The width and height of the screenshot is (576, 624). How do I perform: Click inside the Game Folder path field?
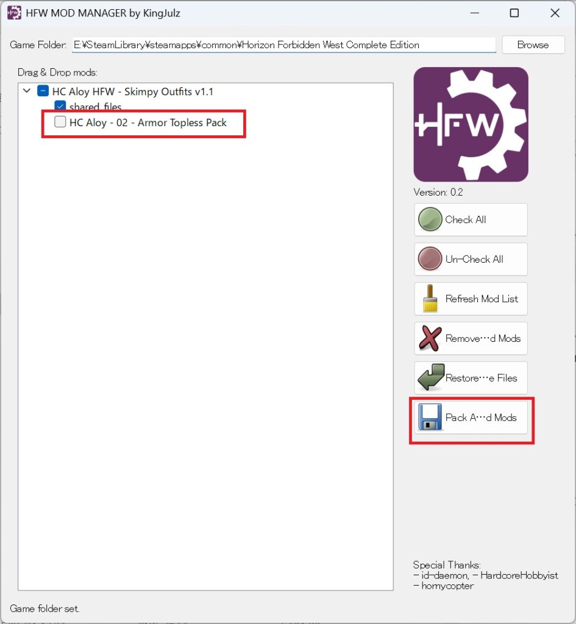tap(284, 44)
